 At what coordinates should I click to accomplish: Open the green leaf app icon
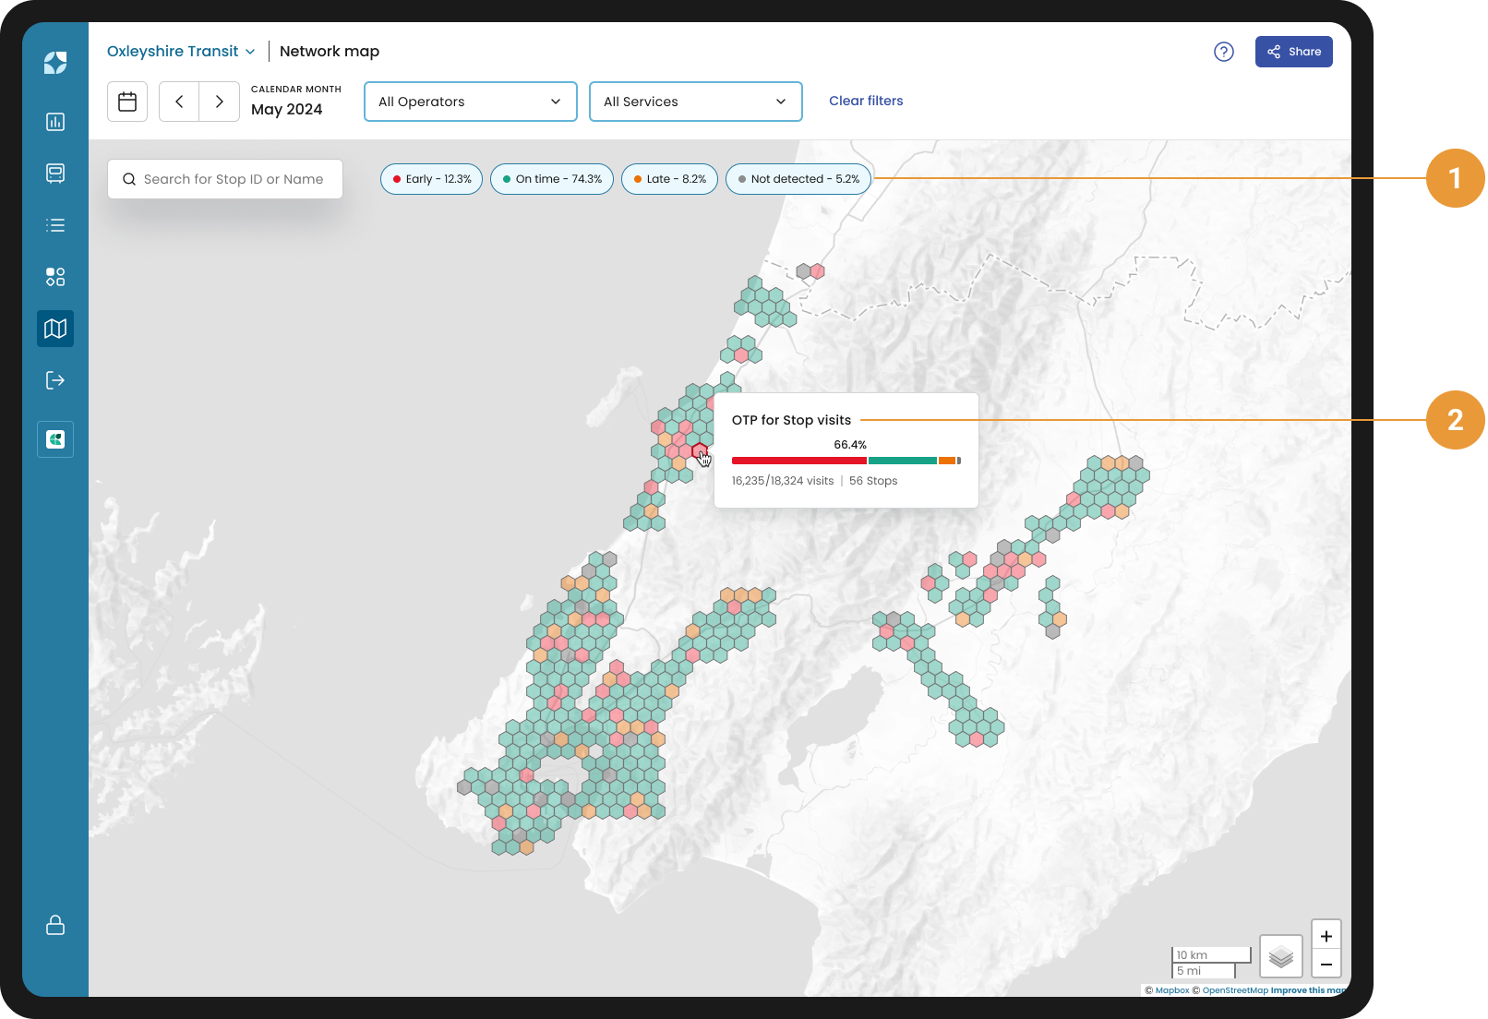pos(55,439)
